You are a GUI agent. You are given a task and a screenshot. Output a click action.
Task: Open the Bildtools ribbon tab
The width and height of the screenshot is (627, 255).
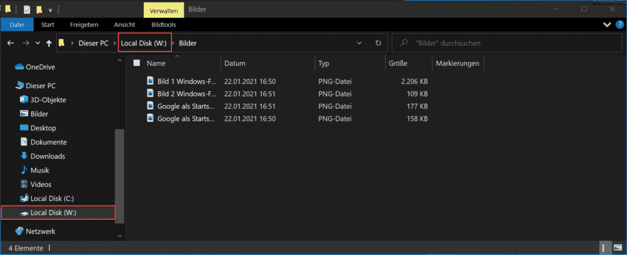162,24
